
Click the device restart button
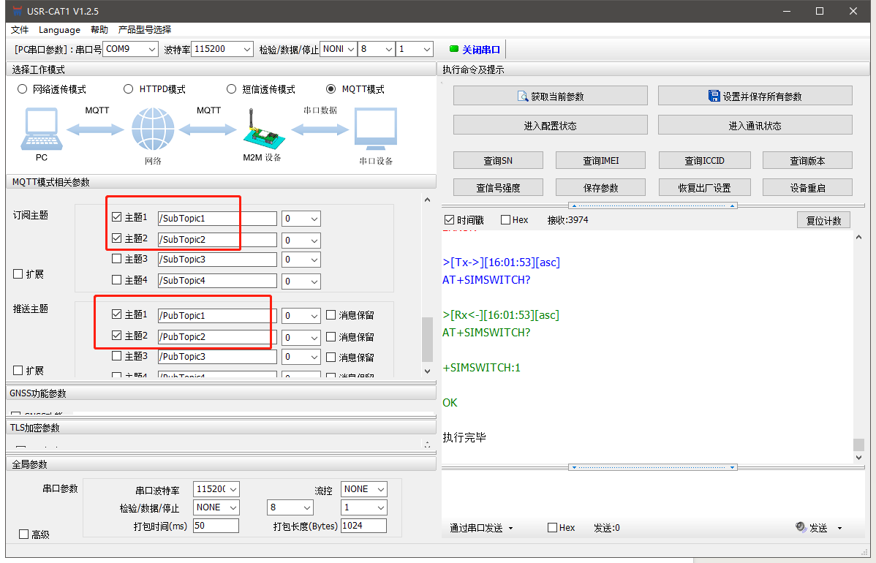click(x=807, y=188)
